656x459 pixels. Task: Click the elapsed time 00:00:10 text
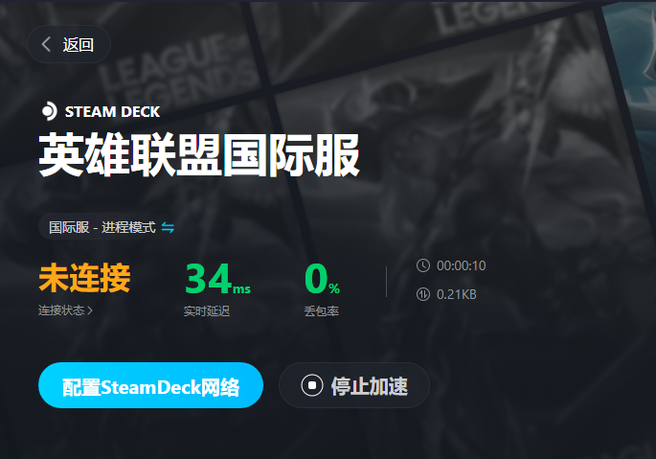[461, 265]
